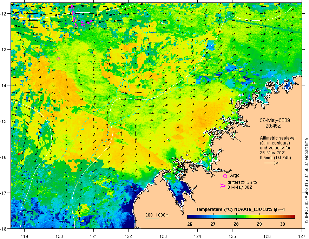
Task: Click latitude axis label -17
Action: [x=4, y=193]
